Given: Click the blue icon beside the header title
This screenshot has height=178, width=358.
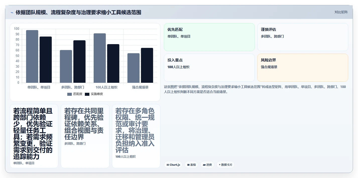Looking at the screenshot, I should click(12, 13).
